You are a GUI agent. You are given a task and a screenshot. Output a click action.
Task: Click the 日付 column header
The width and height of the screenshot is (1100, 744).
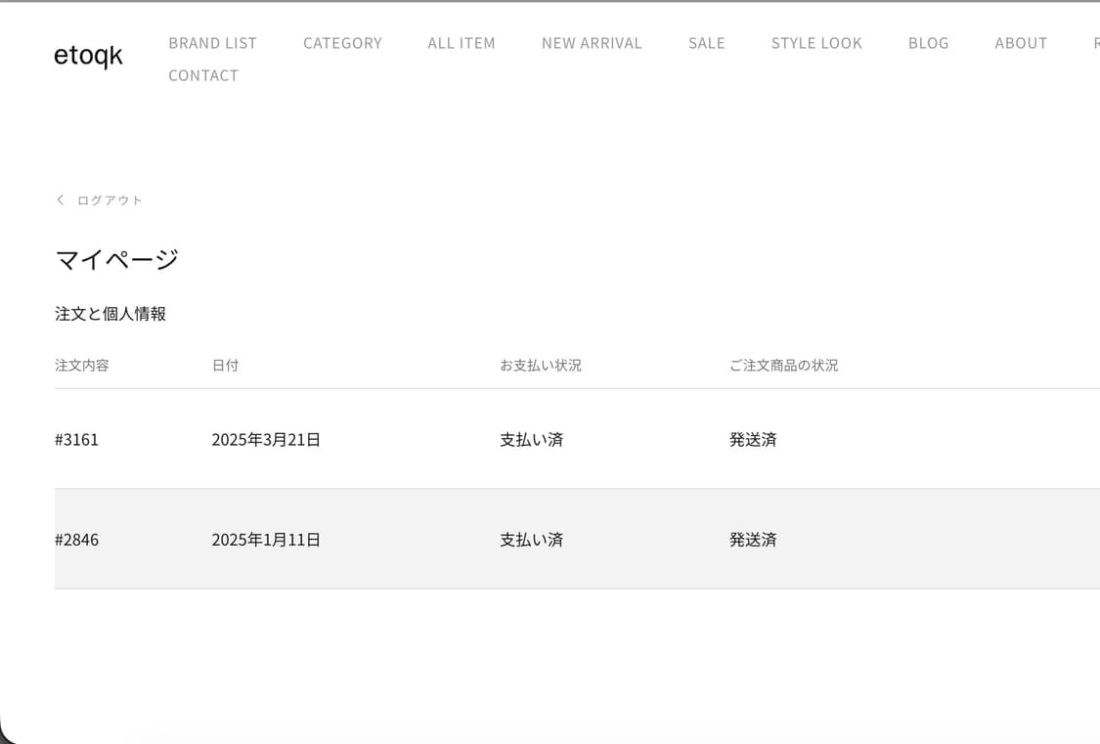[226, 365]
